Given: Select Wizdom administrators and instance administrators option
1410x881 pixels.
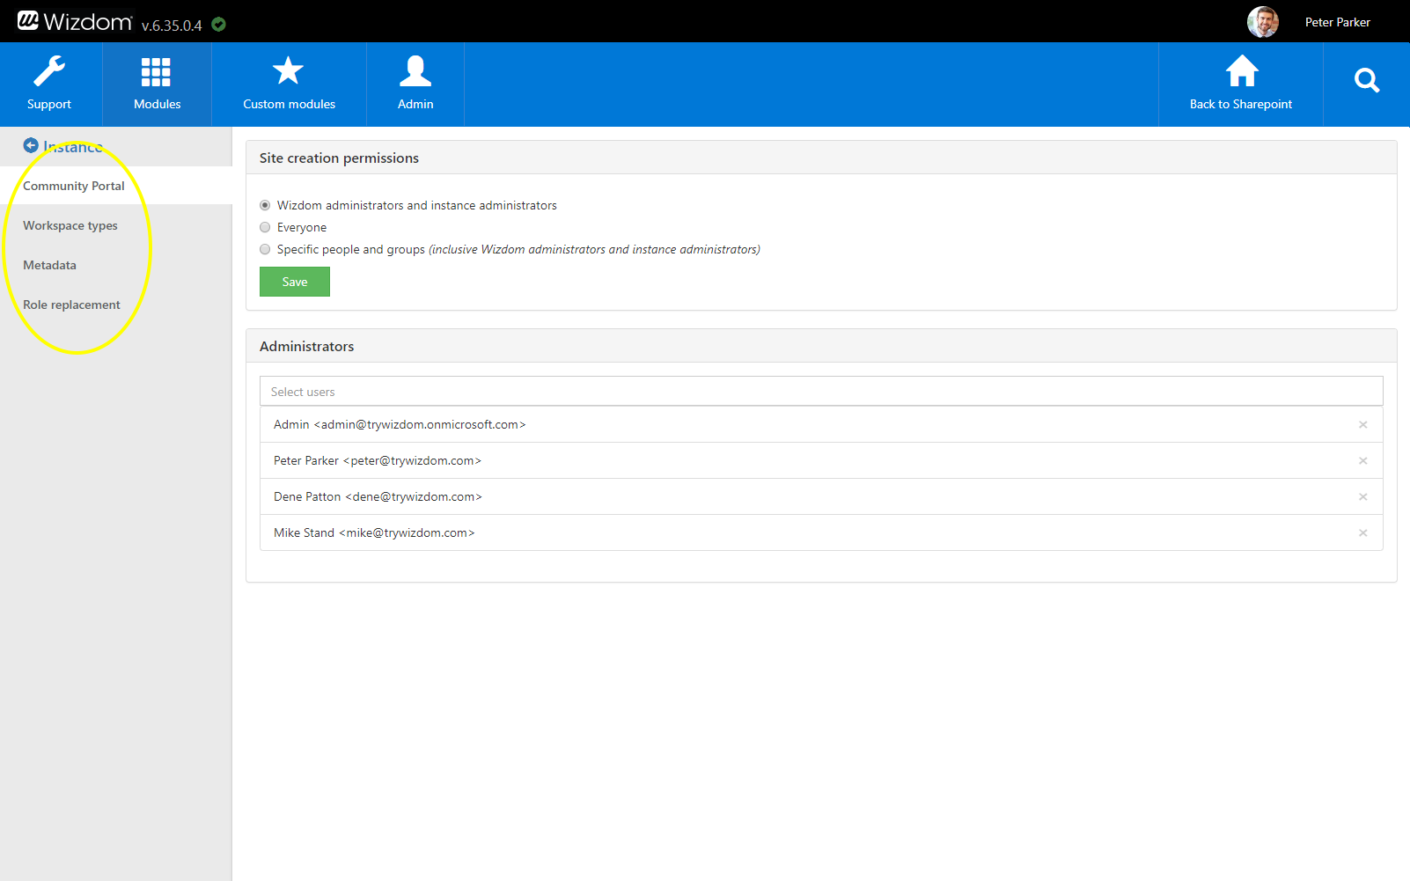Looking at the screenshot, I should point(265,205).
